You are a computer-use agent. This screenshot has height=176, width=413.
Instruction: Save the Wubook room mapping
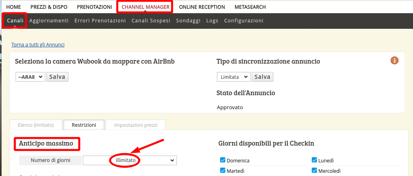57,77
